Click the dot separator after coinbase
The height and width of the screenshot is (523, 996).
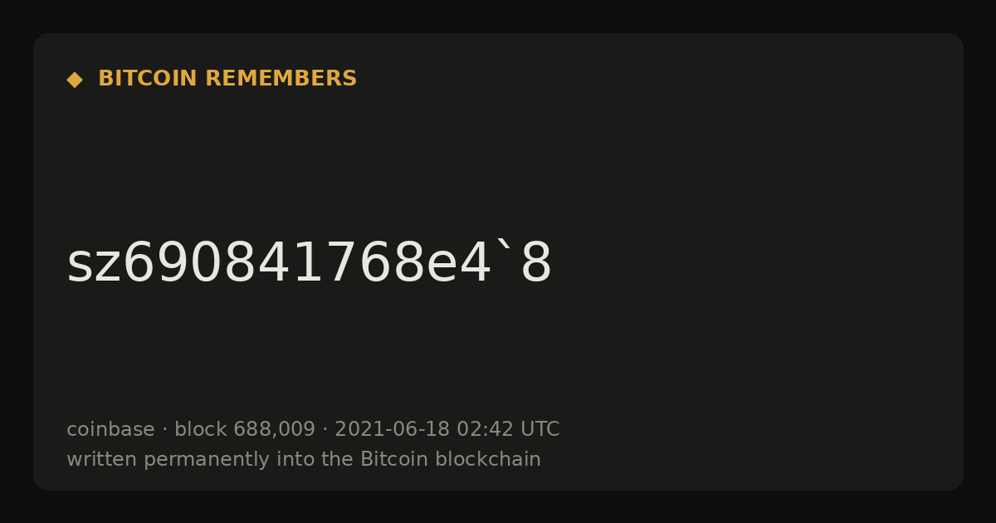point(164,430)
